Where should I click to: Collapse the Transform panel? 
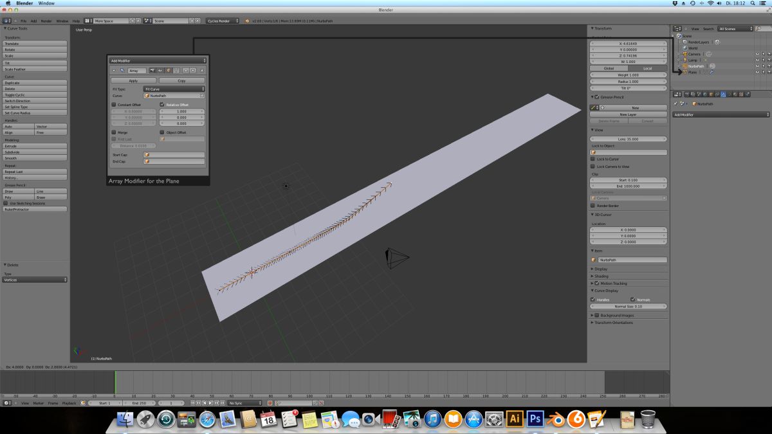pyautogui.click(x=603, y=28)
